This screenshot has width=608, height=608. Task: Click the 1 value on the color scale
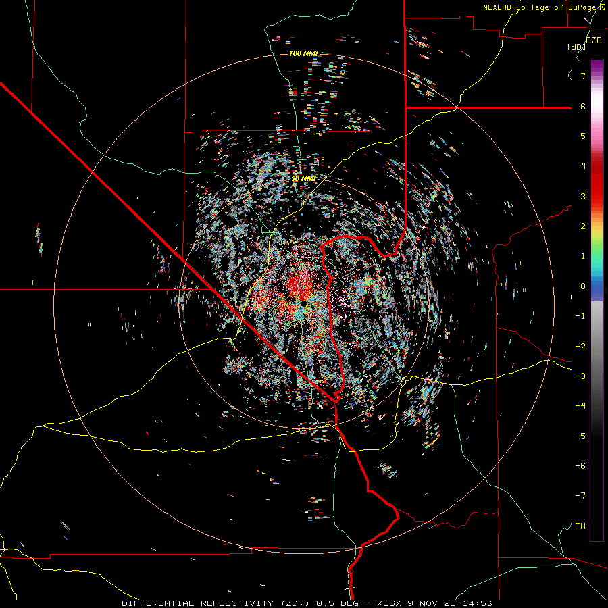point(583,256)
